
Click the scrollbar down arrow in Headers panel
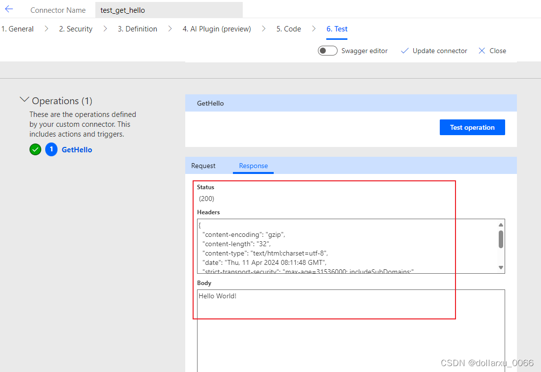pyautogui.click(x=501, y=267)
